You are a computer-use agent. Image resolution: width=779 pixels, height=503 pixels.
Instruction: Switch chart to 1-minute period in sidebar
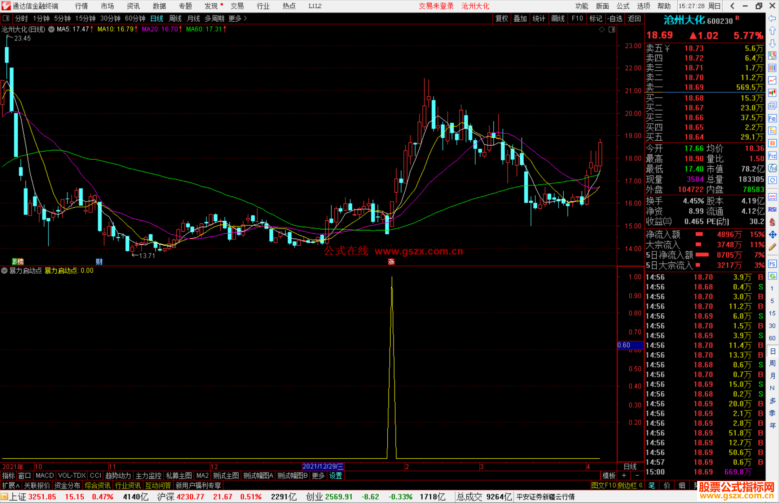(772, 288)
